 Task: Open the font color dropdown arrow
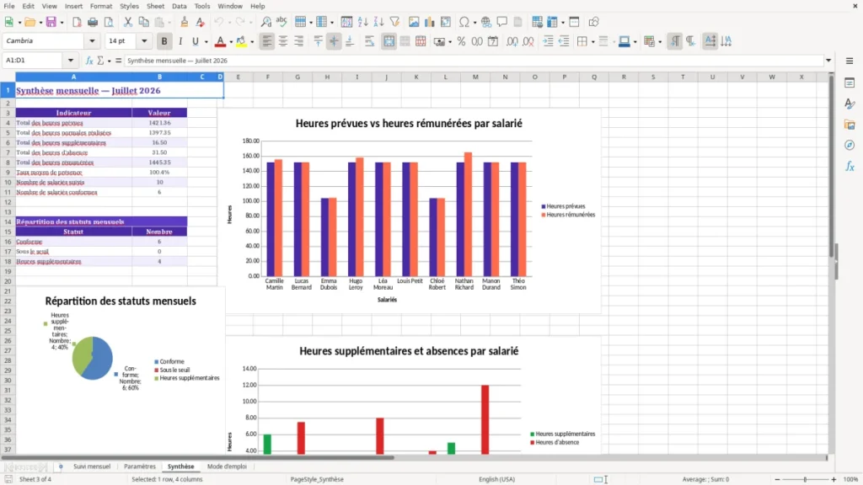point(231,41)
